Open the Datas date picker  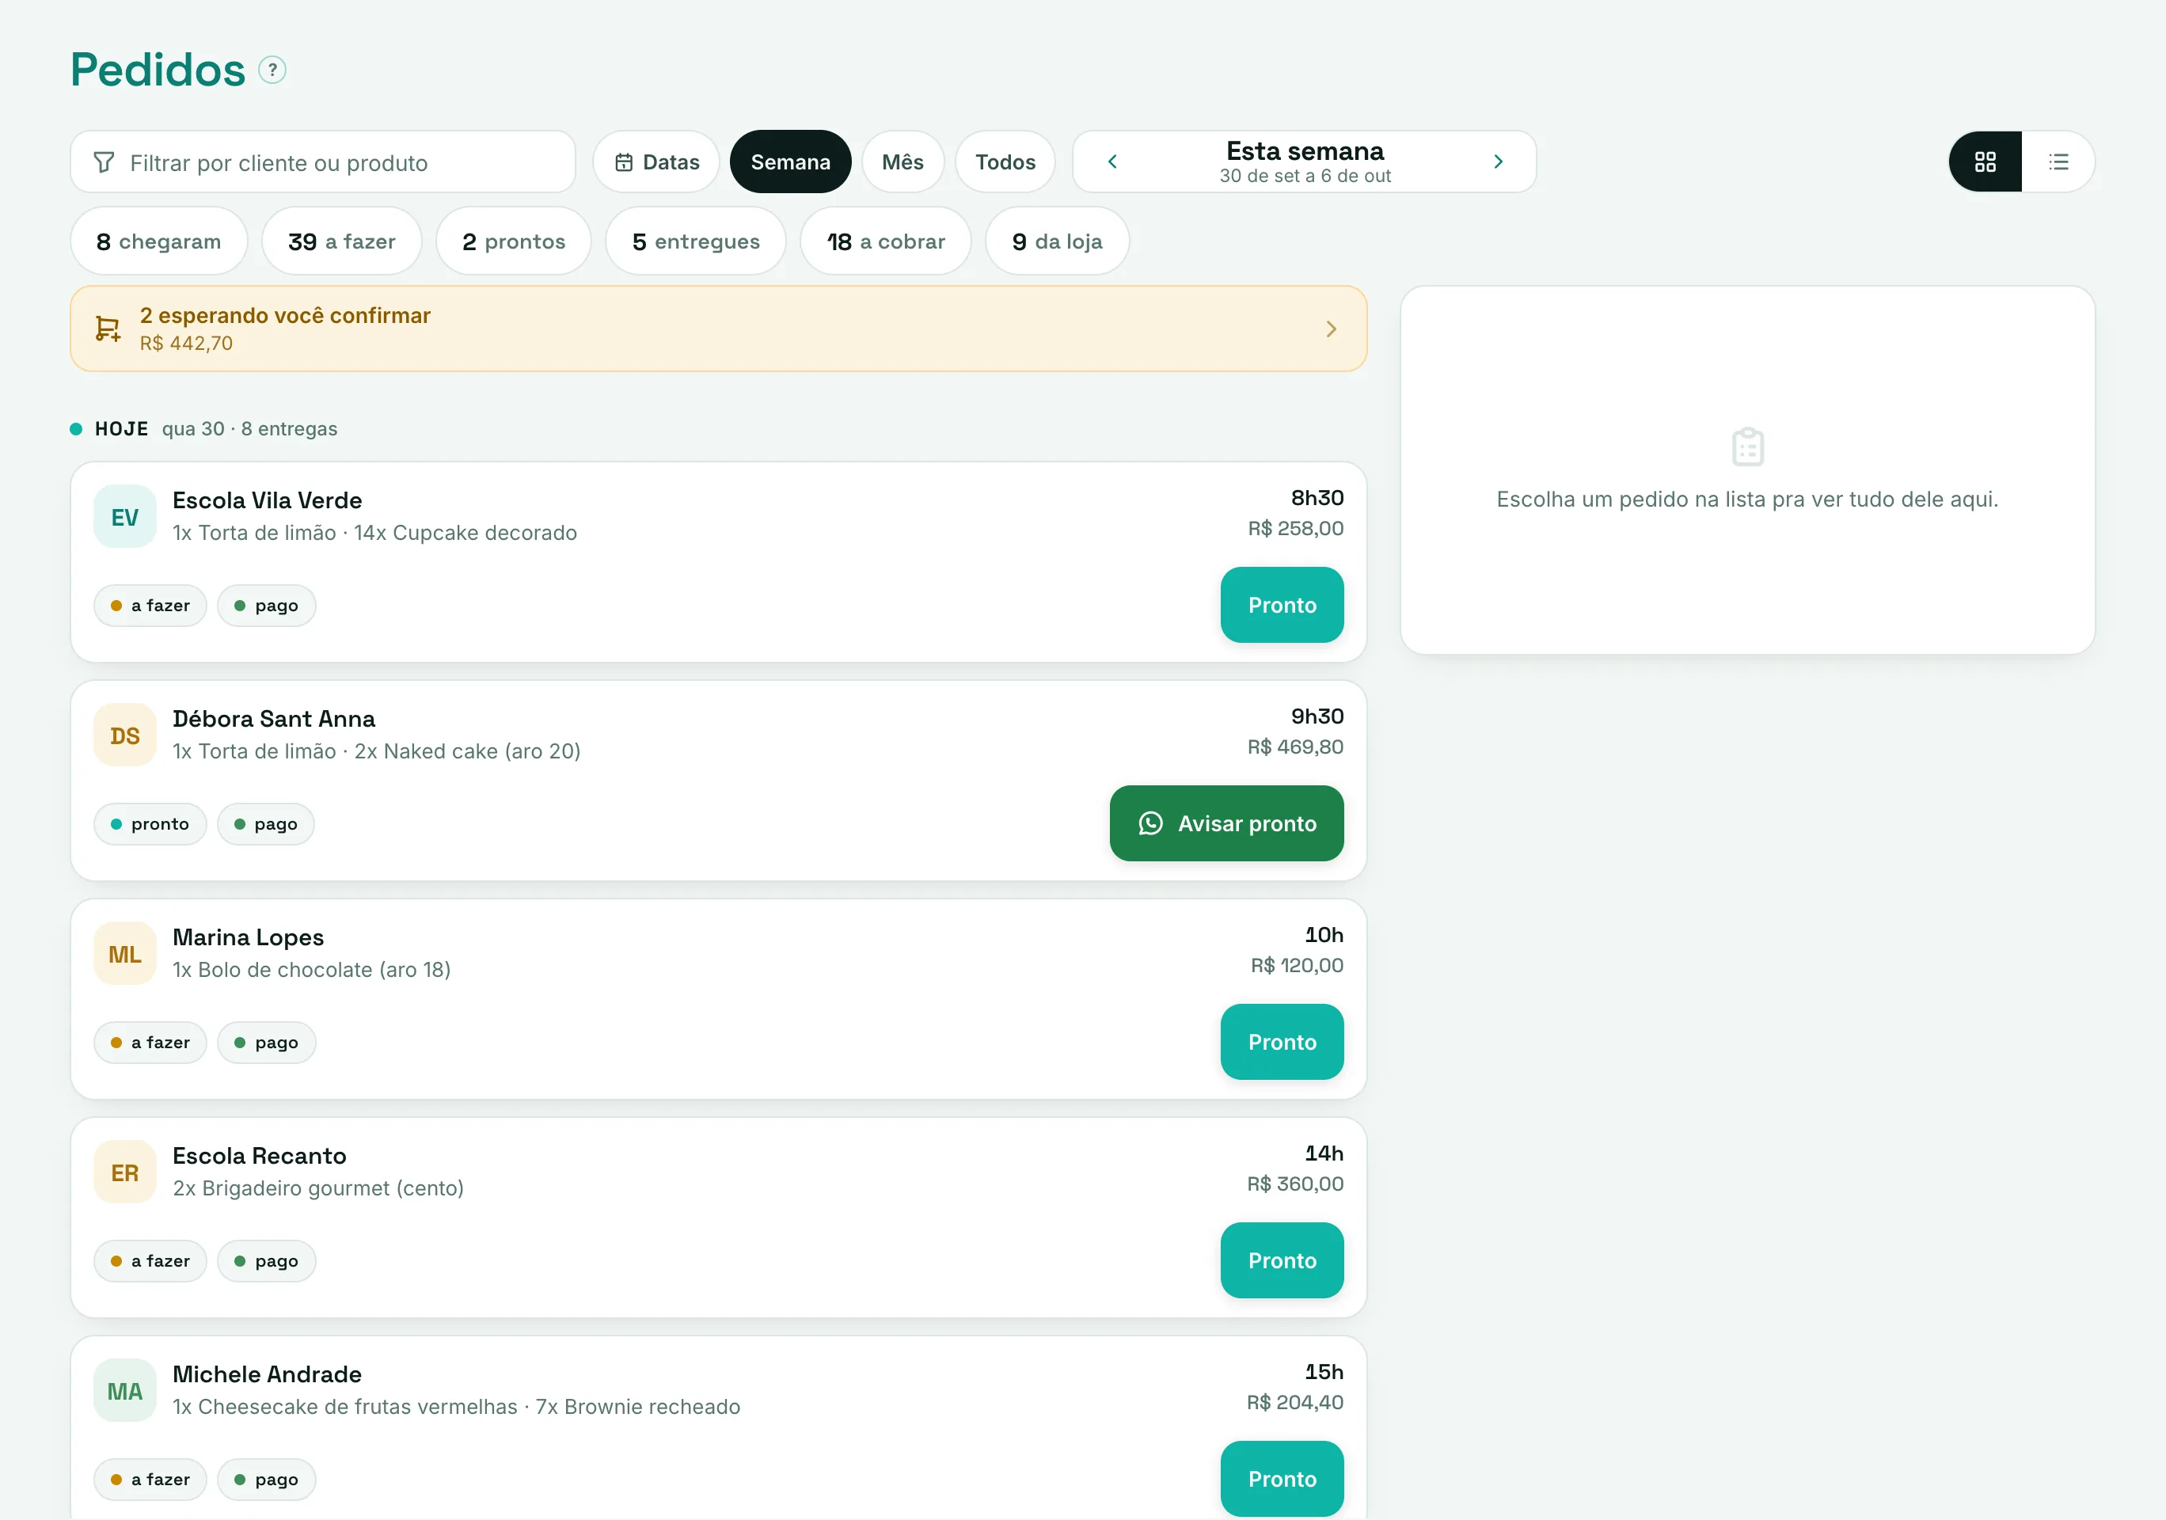point(656,161)
